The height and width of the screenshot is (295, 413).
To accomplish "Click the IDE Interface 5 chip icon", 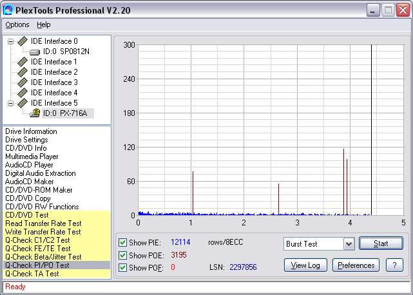I will (x=23, y=103).
